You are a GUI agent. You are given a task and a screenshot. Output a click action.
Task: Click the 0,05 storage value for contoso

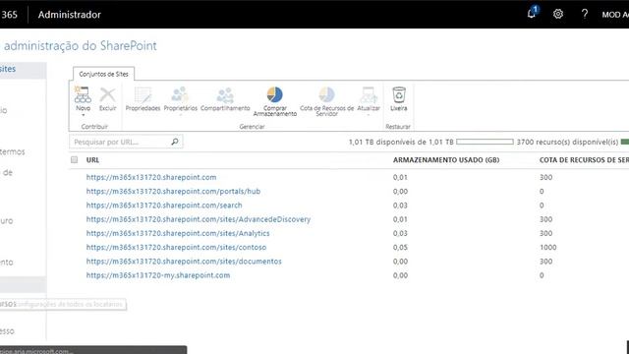click(x=400, y=247)
